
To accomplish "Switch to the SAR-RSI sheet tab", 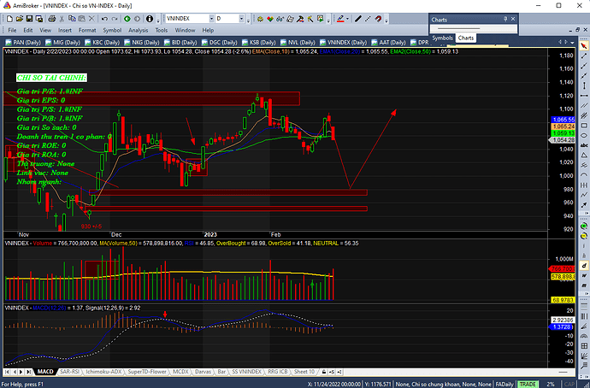I will tap(69, 372).
